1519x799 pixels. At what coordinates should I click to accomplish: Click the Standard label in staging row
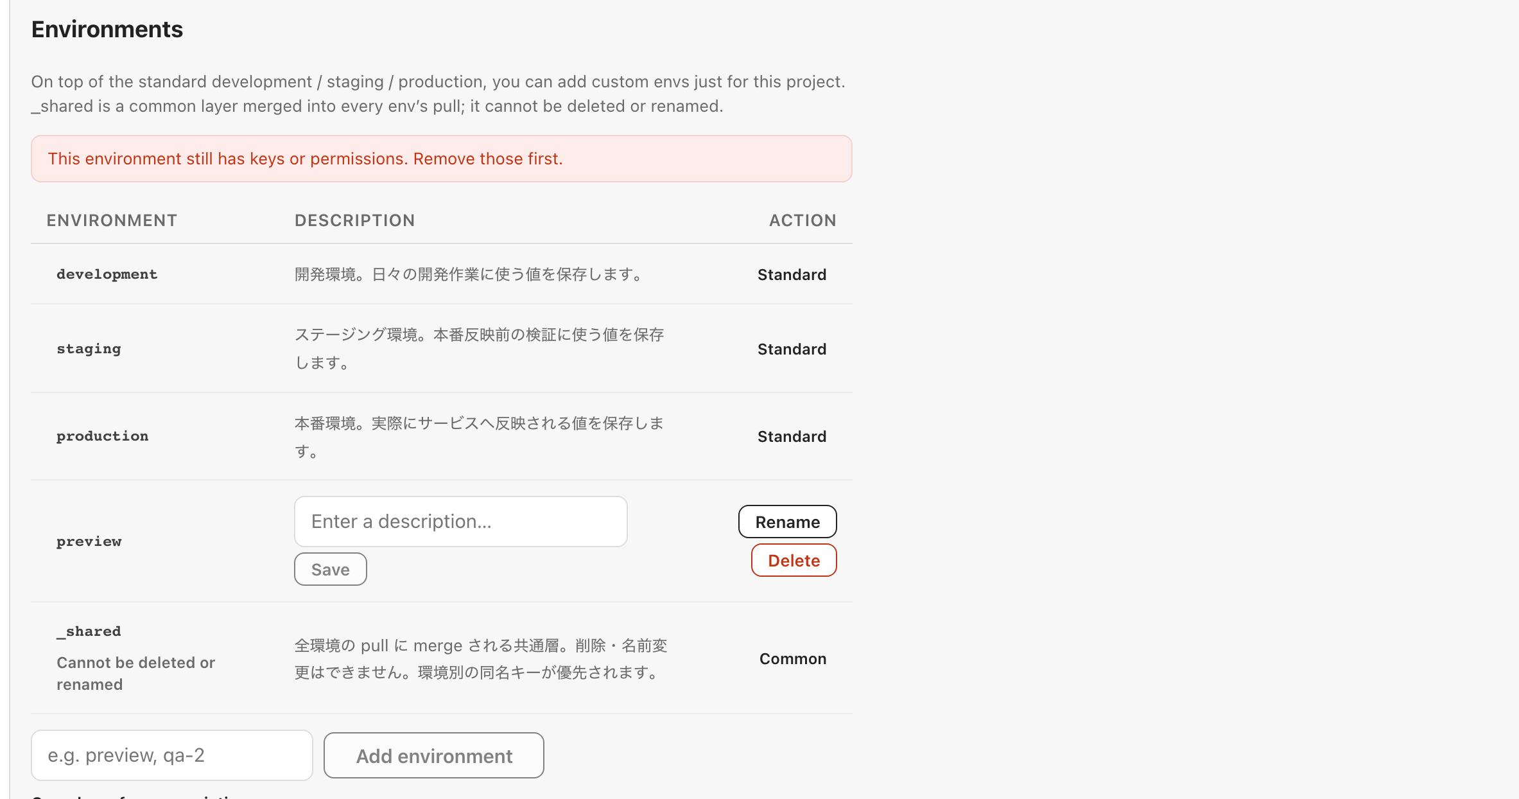click(792, 349)
